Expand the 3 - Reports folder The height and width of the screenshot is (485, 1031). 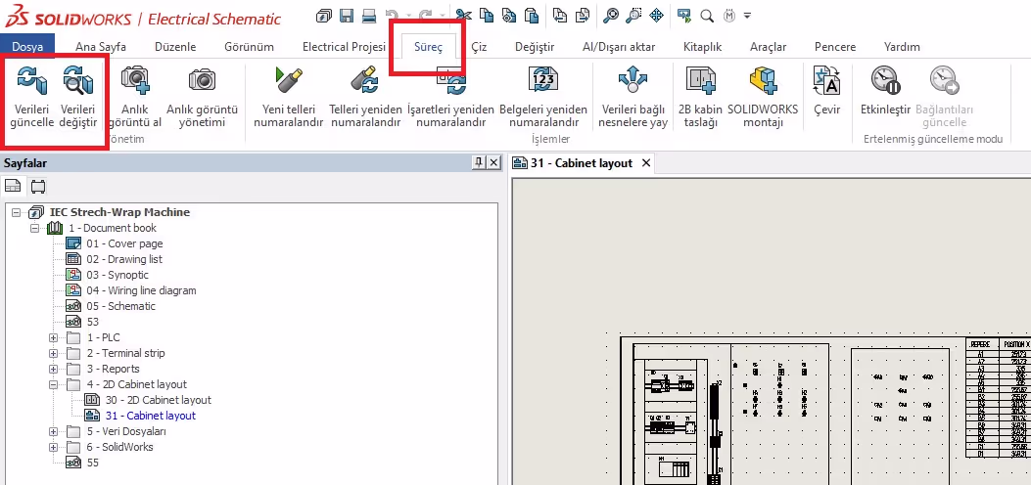[53, 369]
